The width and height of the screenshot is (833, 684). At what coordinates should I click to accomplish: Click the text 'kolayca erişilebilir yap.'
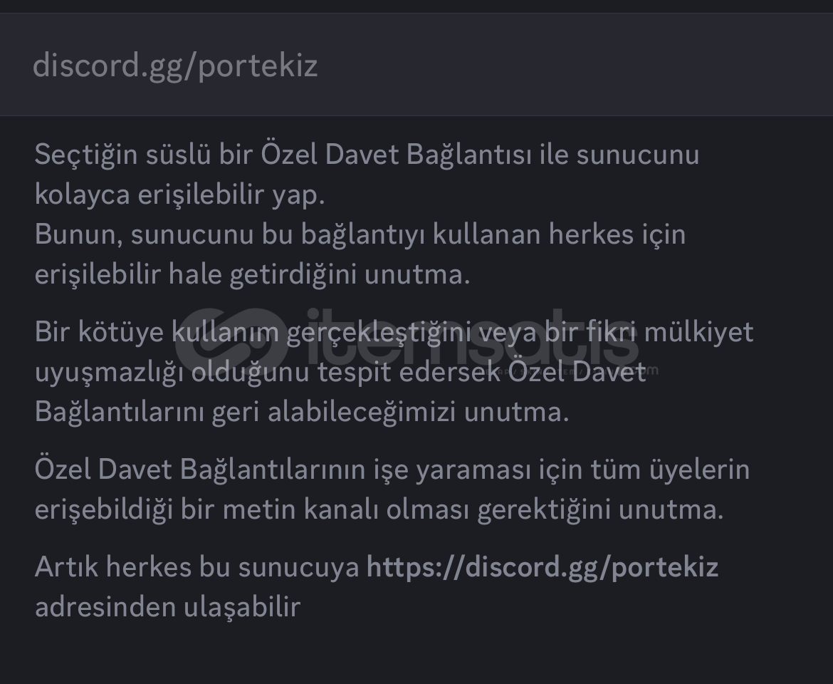click(179, 195)
